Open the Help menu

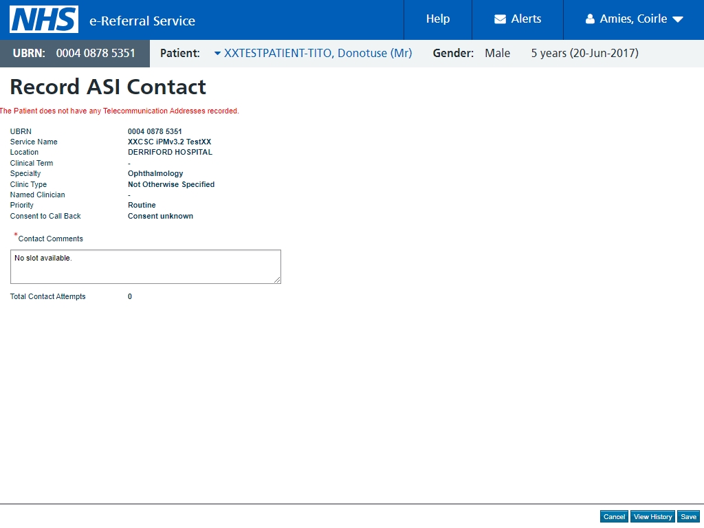coord(438,19)
